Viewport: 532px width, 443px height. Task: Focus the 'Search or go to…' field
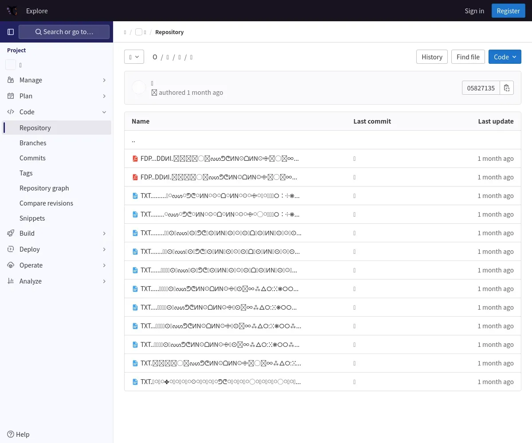pyautogui.click(x=64, y=32)
